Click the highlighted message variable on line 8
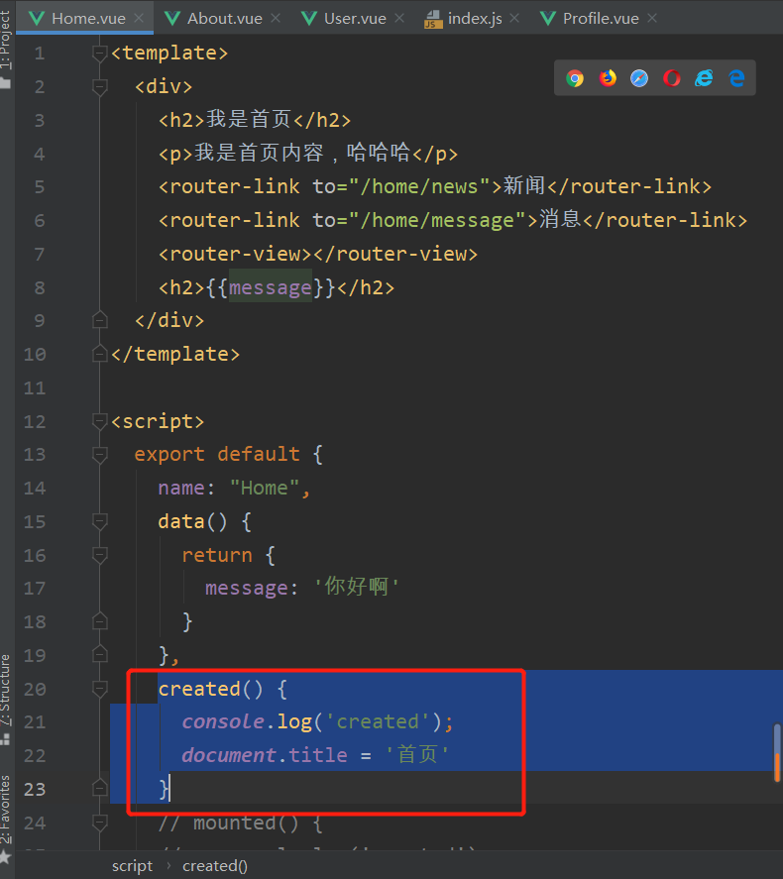783x879 pixels. pos(271,287)
